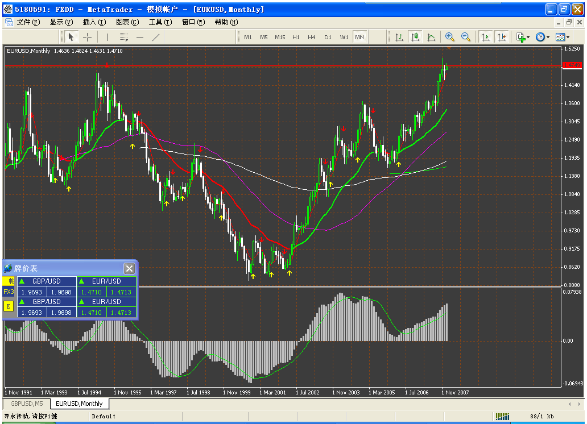Toggle the MN monthly timeframe
This screenshot has height=424, width=587.
click(359, 37)
